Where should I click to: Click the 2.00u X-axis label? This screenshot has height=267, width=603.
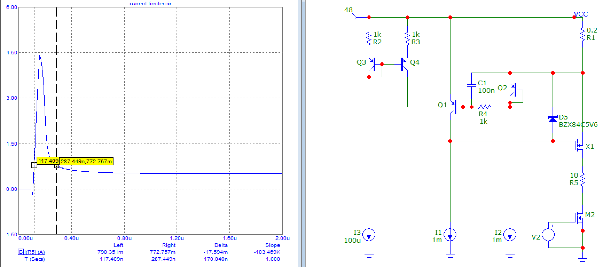point(283,238)
